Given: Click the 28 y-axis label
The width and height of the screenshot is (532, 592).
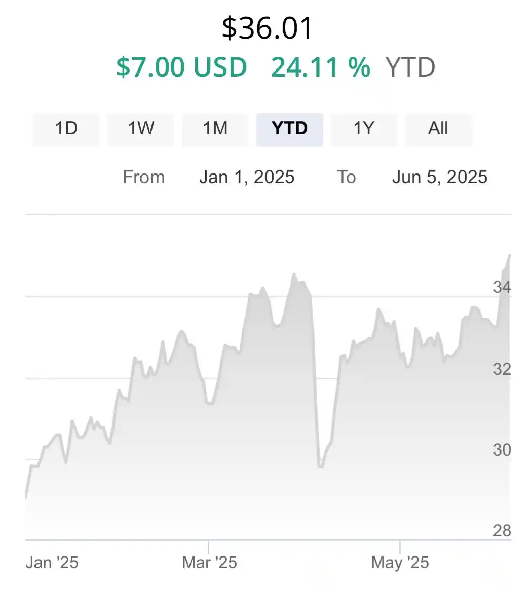Looking at the screenshot, I should [502, 531].
